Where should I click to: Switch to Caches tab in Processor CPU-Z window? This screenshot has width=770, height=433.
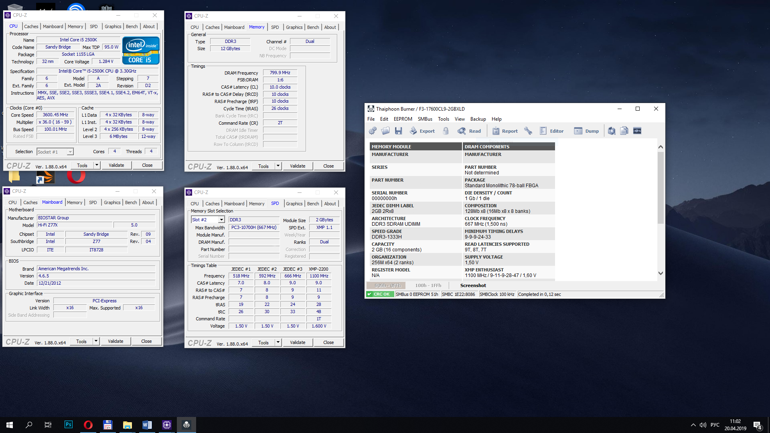31,26
